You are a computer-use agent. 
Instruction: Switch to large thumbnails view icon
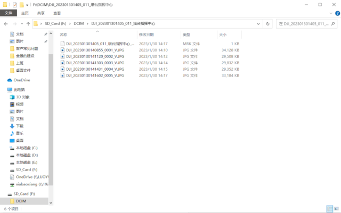(x=336, y=209)
